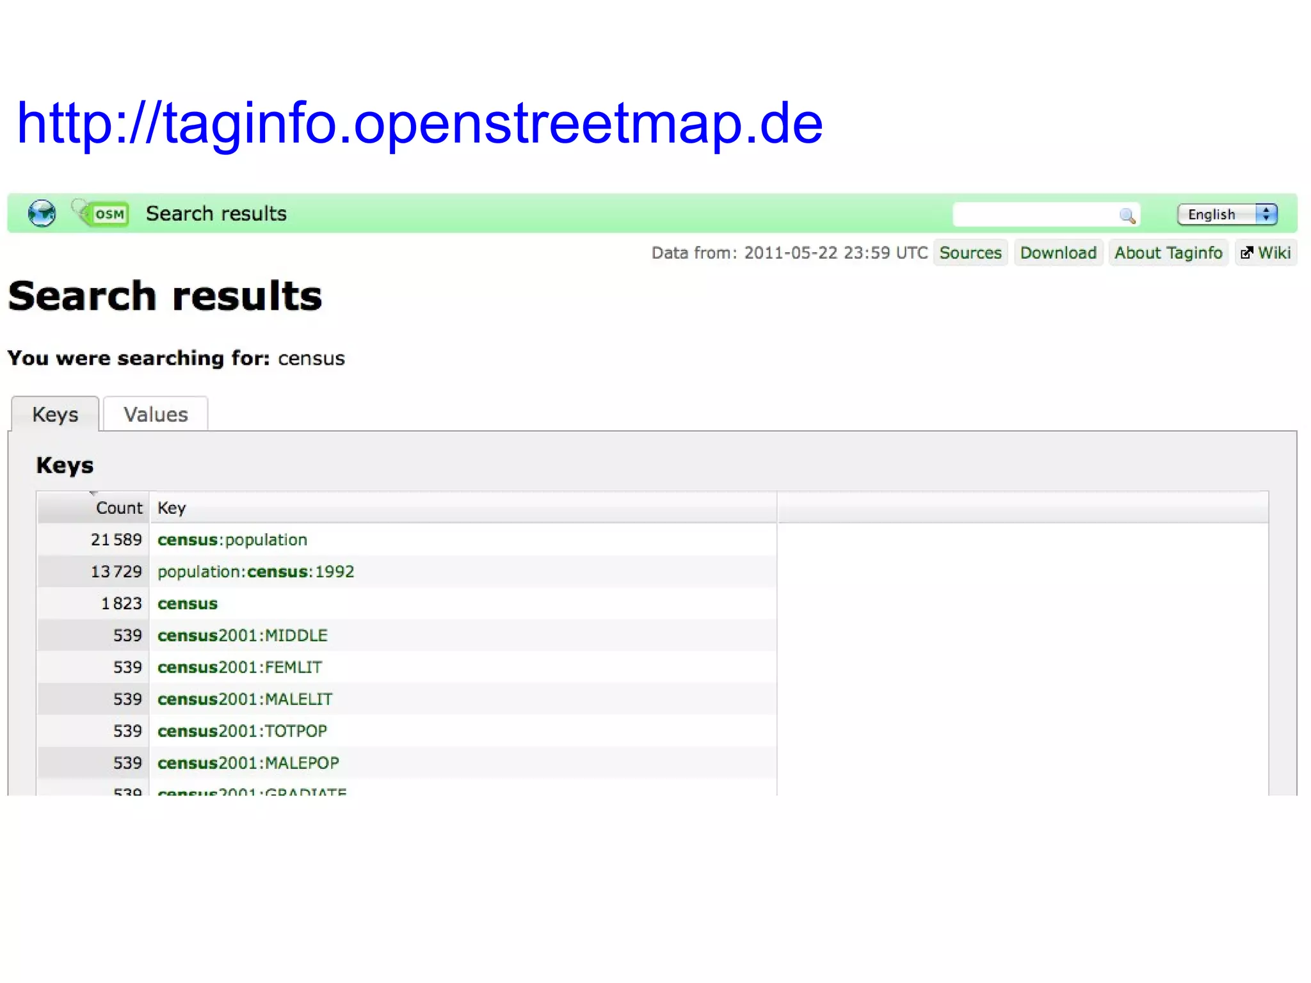
Task: Click the count value 21 589
Action: tap(117, 539)
